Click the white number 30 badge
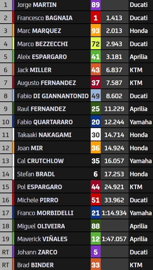The width and height of the screenshot is (153, 270). coord(96,135)
